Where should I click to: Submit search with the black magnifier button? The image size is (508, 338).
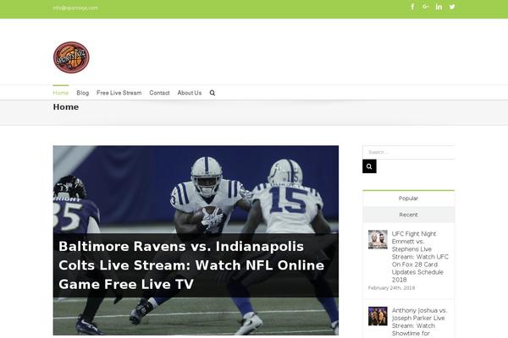point(369,166)
